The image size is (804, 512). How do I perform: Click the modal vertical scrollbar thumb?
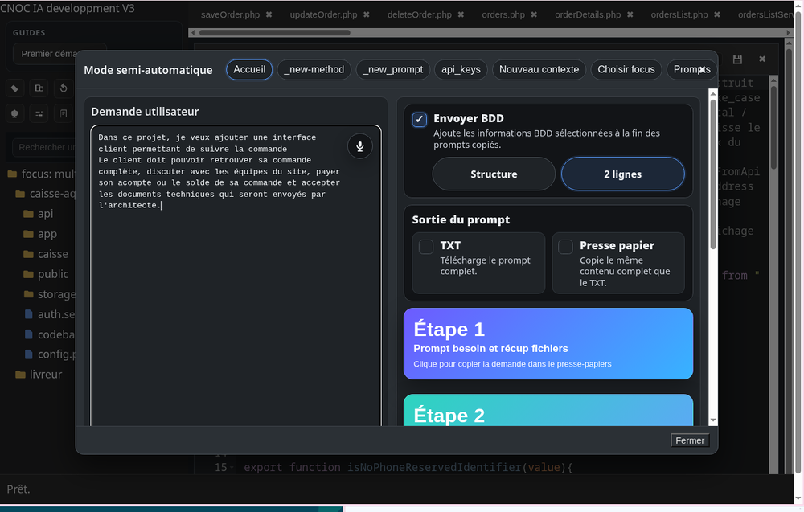coord(712,174)
